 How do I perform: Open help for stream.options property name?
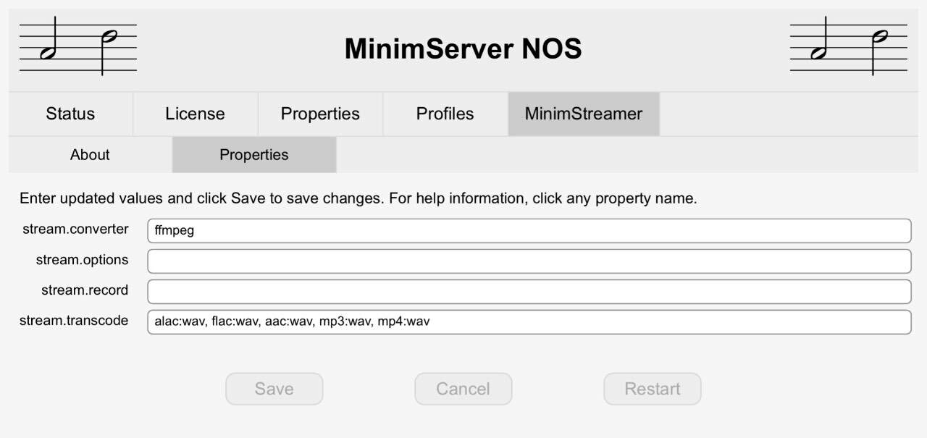click(x=82, y=260)
